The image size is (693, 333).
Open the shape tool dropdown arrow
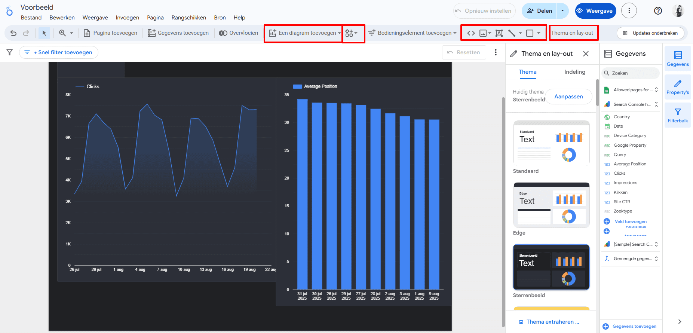point(539,33)
